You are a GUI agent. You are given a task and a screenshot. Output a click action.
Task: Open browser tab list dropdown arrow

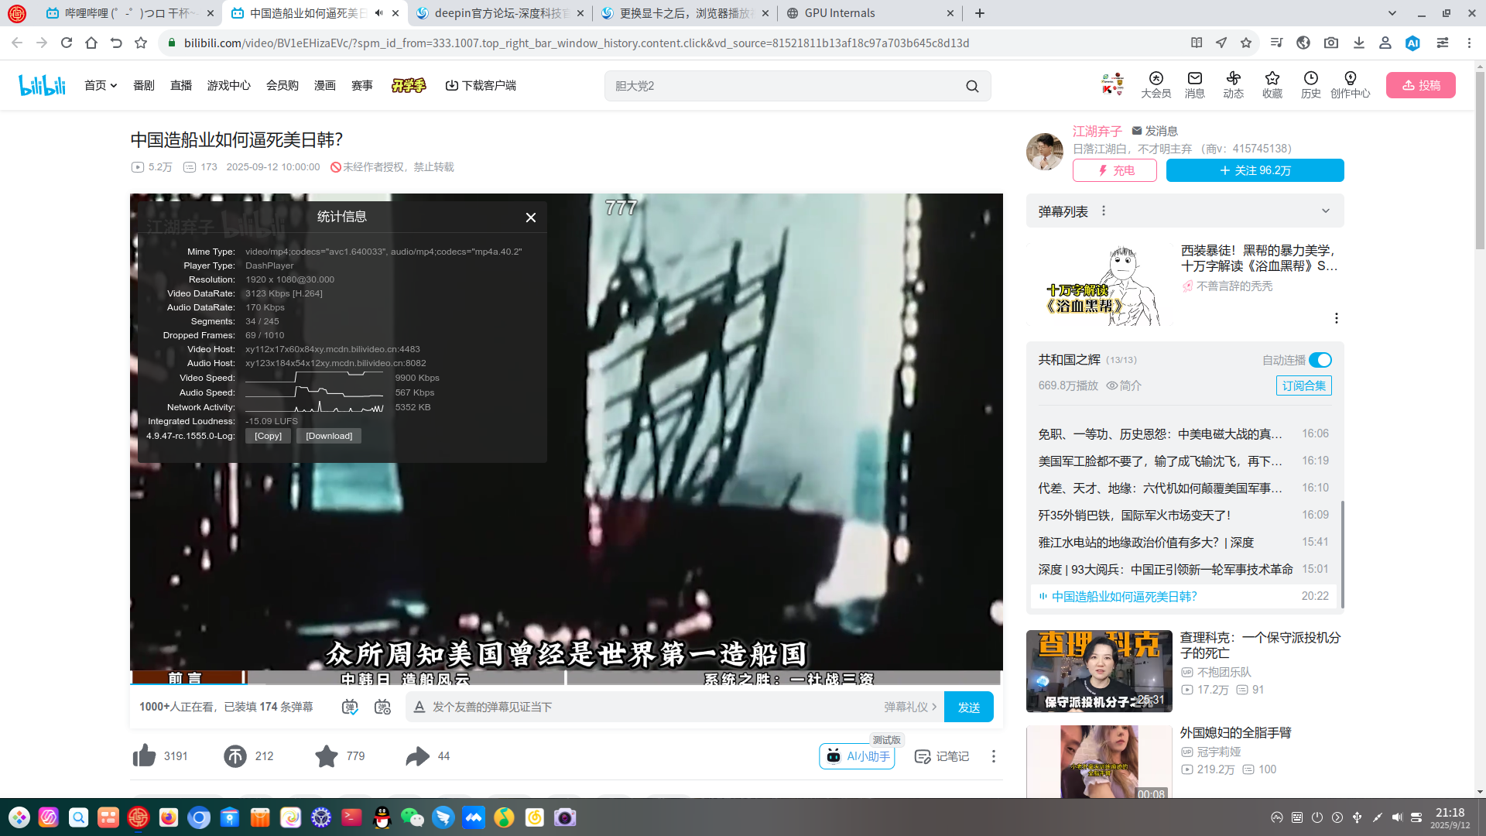(1392, 13)
